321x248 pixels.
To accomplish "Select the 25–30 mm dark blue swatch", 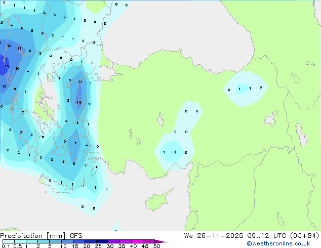I will pyautogui.click(x=102, y=241).
